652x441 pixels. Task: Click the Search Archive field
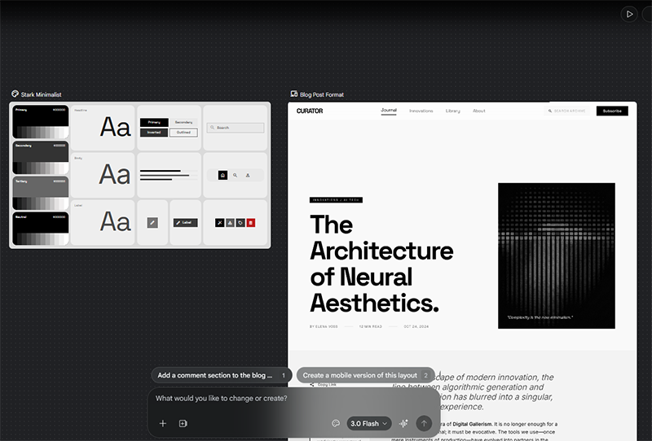point(568,111)
